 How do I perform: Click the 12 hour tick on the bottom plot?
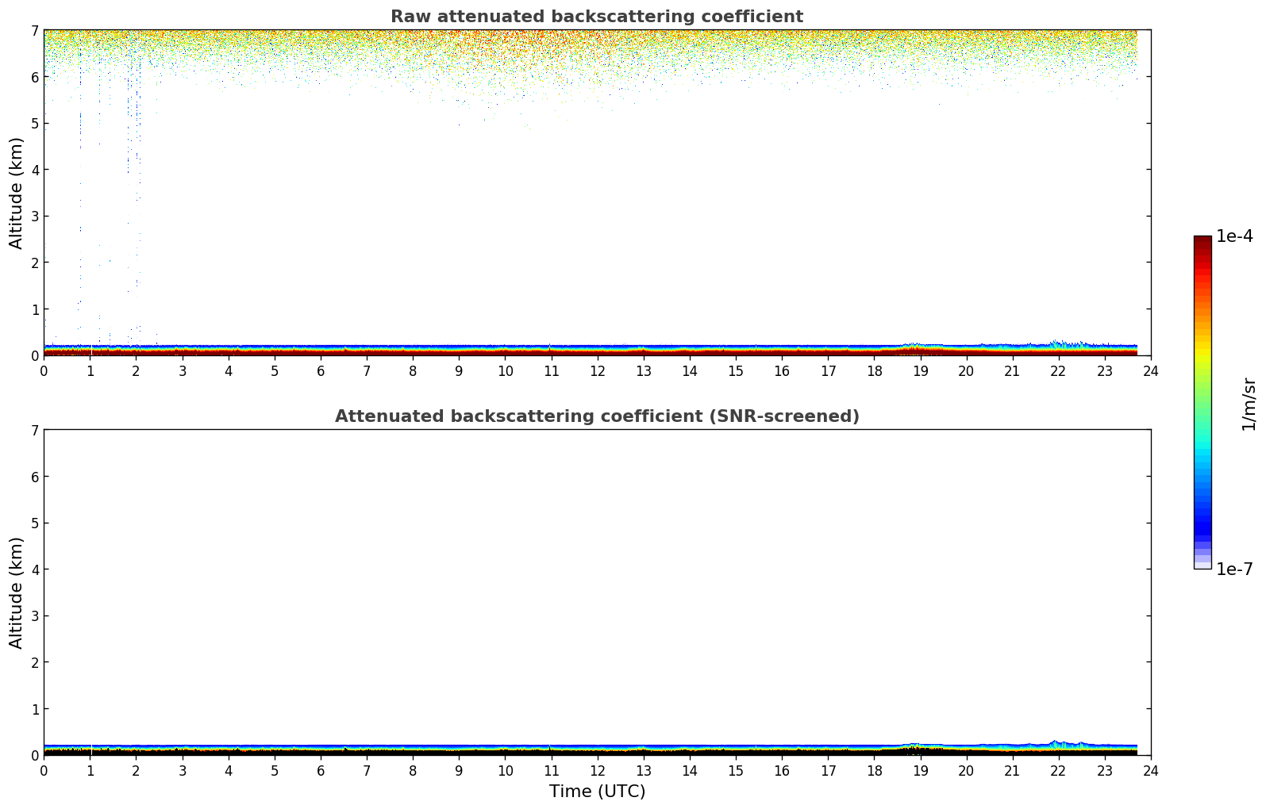[598, 770]
